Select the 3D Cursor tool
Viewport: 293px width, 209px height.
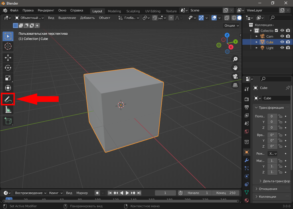tap(8, 46)
